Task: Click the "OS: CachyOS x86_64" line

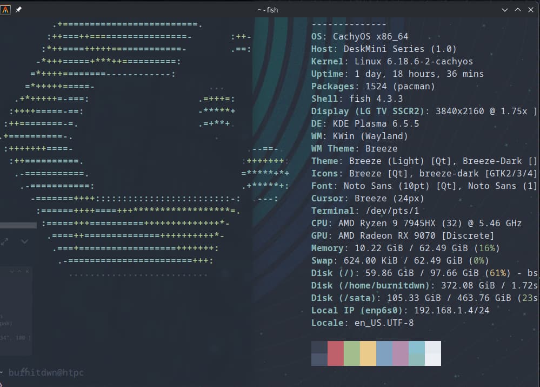Action: click(359, 37)
